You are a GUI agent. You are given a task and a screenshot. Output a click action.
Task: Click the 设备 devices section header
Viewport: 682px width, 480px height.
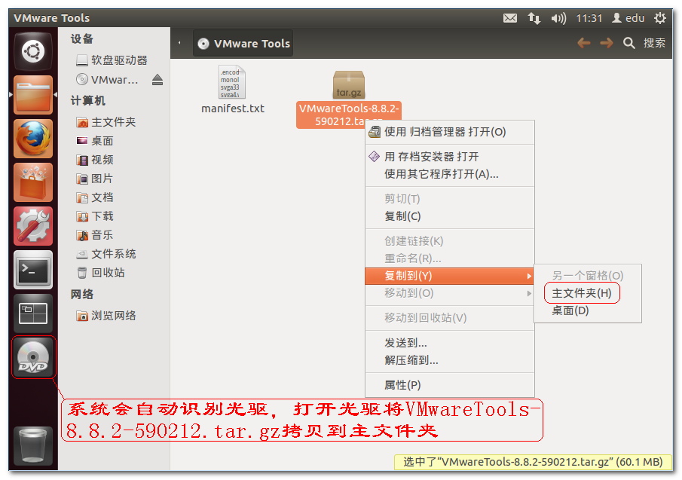click(x=82, y=39)
